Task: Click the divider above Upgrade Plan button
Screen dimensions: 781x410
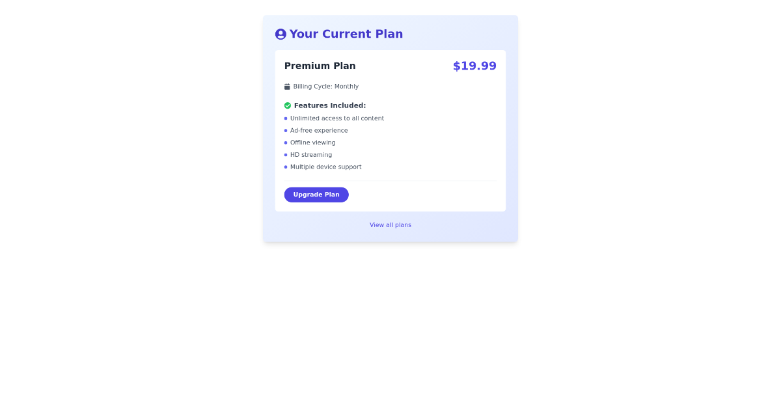Action: pos(390,180)
